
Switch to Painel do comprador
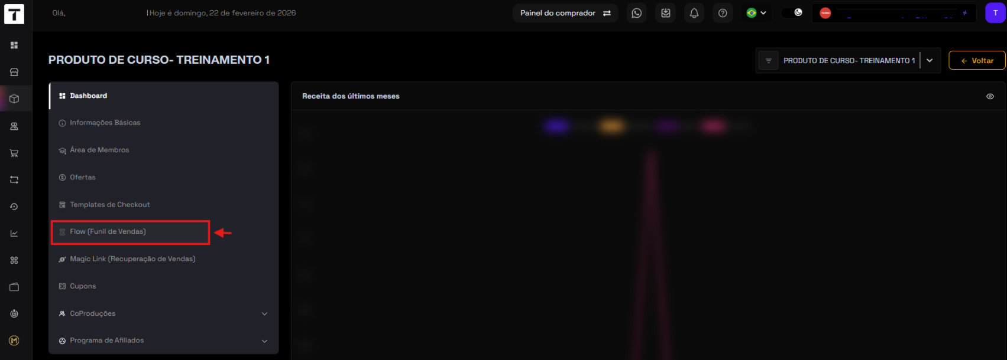[565, 13]
